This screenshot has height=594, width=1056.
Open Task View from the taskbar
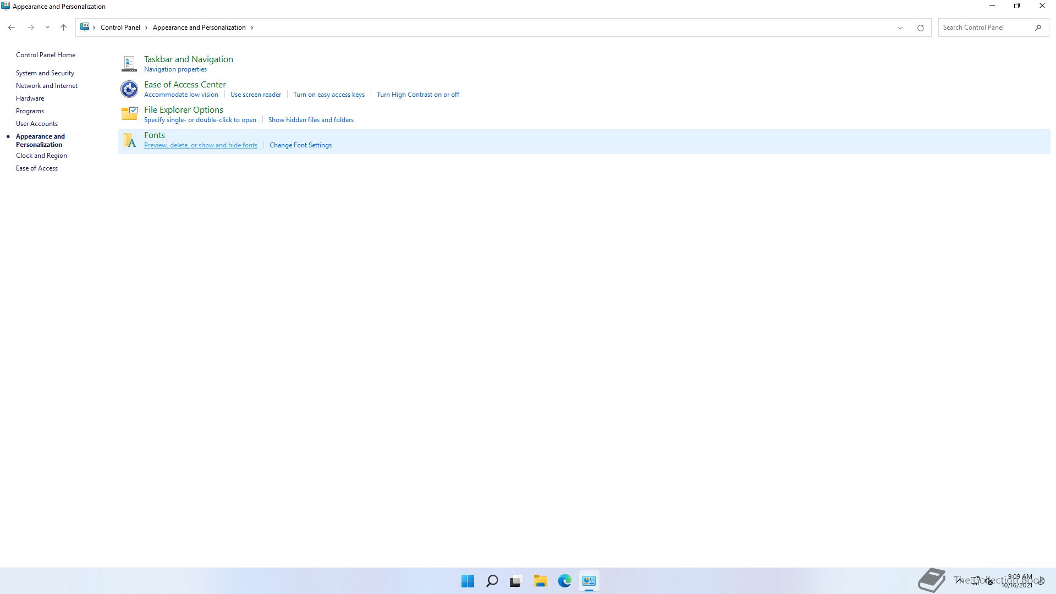pyautogui.click(x=515, y=581)
